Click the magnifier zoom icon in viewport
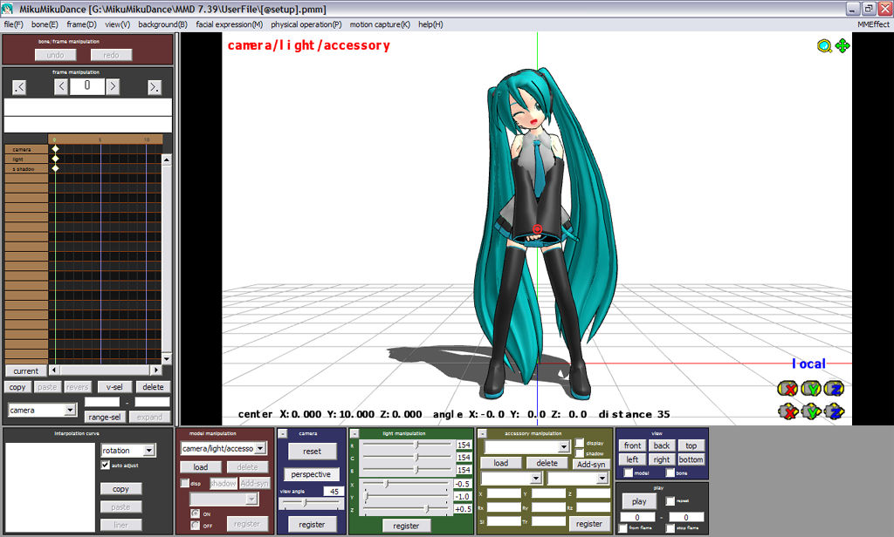This screenshot has height=537, width=894. coord(824,46)
